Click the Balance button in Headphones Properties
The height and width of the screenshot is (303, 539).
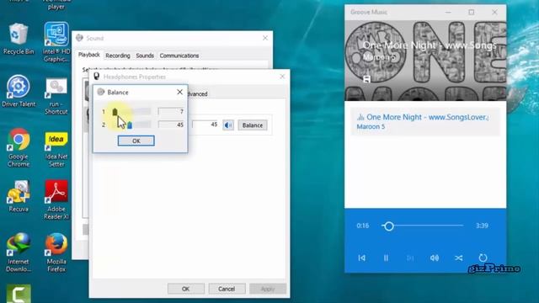coord(253,125)
